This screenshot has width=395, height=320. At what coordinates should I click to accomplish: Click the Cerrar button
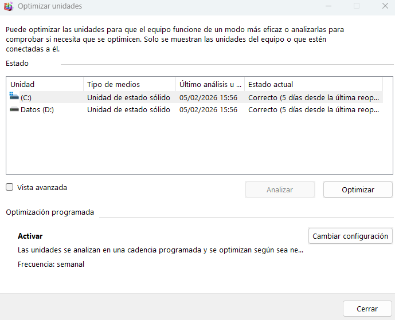click(x=367, y=309)
